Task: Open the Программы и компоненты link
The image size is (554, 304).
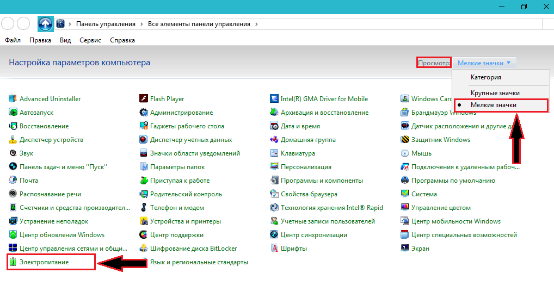Action: [x=322, y=181]
